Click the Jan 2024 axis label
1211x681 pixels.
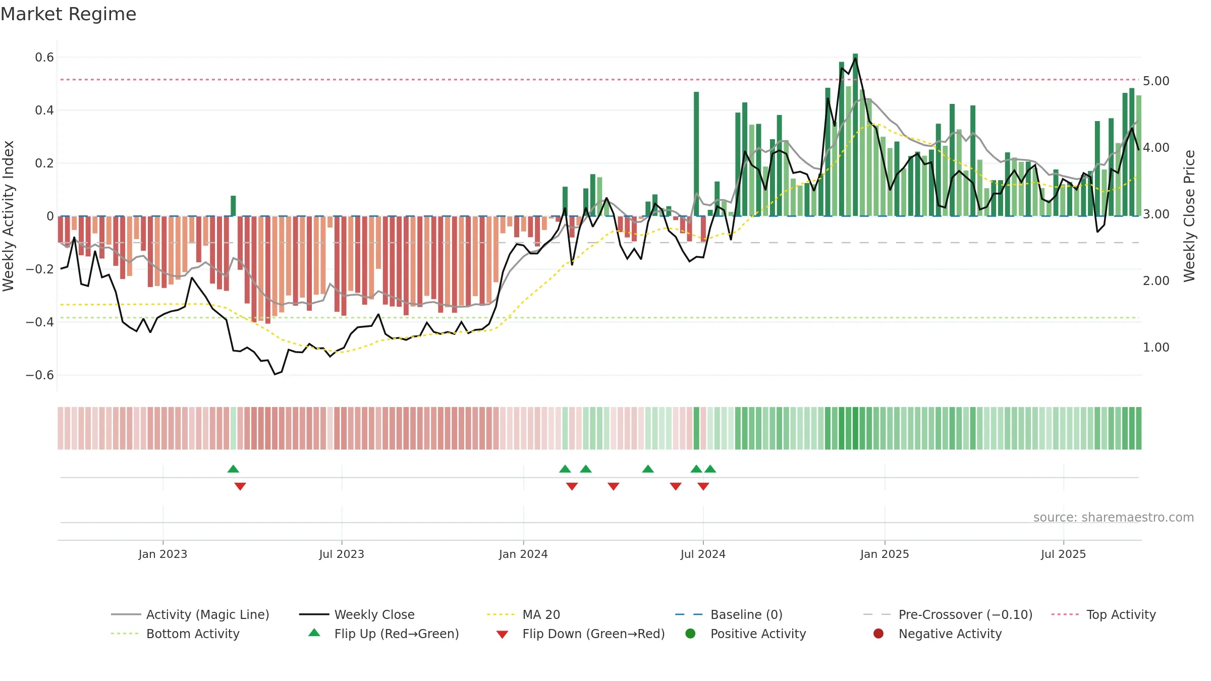click(x=523, y=554)
